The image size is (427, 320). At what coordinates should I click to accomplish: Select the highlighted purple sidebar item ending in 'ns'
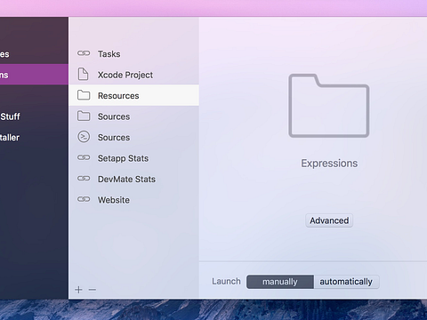[34, 75]
